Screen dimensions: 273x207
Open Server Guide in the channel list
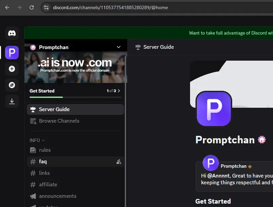point(75,109)
